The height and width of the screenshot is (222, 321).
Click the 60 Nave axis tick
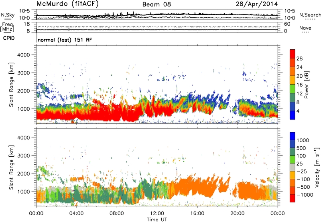(287, 24)
